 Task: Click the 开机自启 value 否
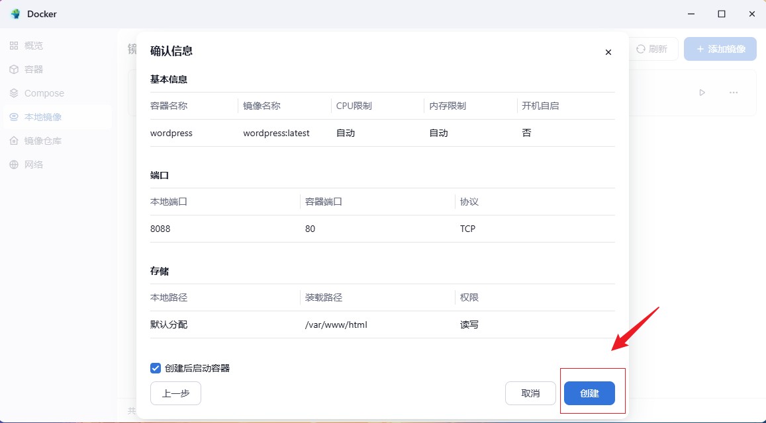pyautogui.click(x=526, y=134)
